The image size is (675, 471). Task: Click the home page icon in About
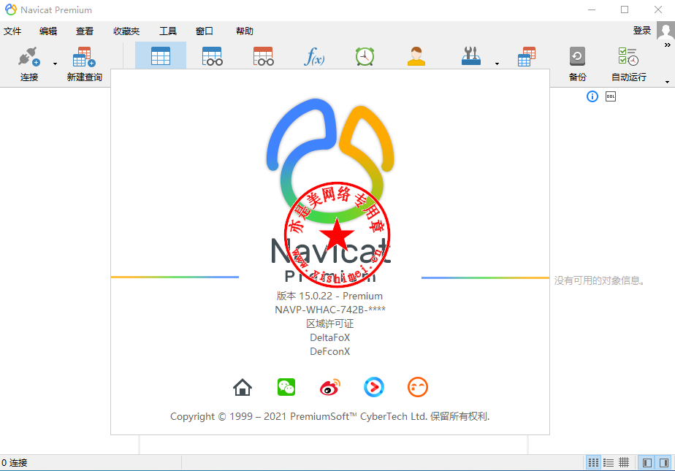tap(243, 387)
